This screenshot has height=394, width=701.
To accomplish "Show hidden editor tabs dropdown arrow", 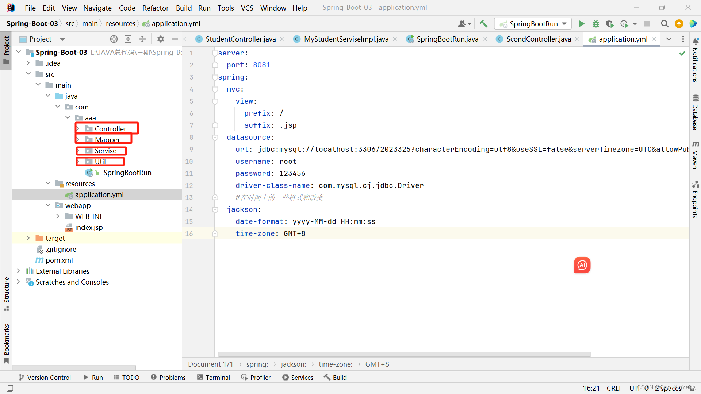I will click(669, 39).
